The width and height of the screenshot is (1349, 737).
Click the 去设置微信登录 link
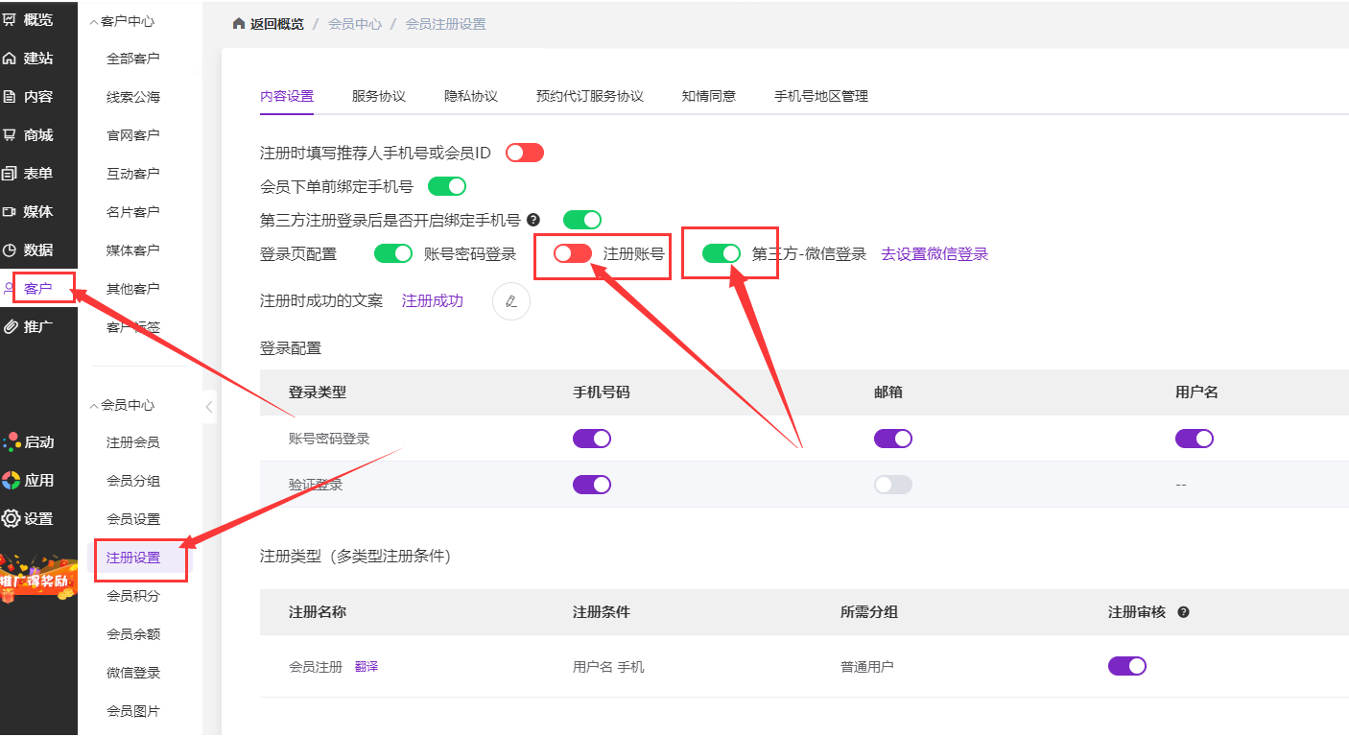click(935, 254)
